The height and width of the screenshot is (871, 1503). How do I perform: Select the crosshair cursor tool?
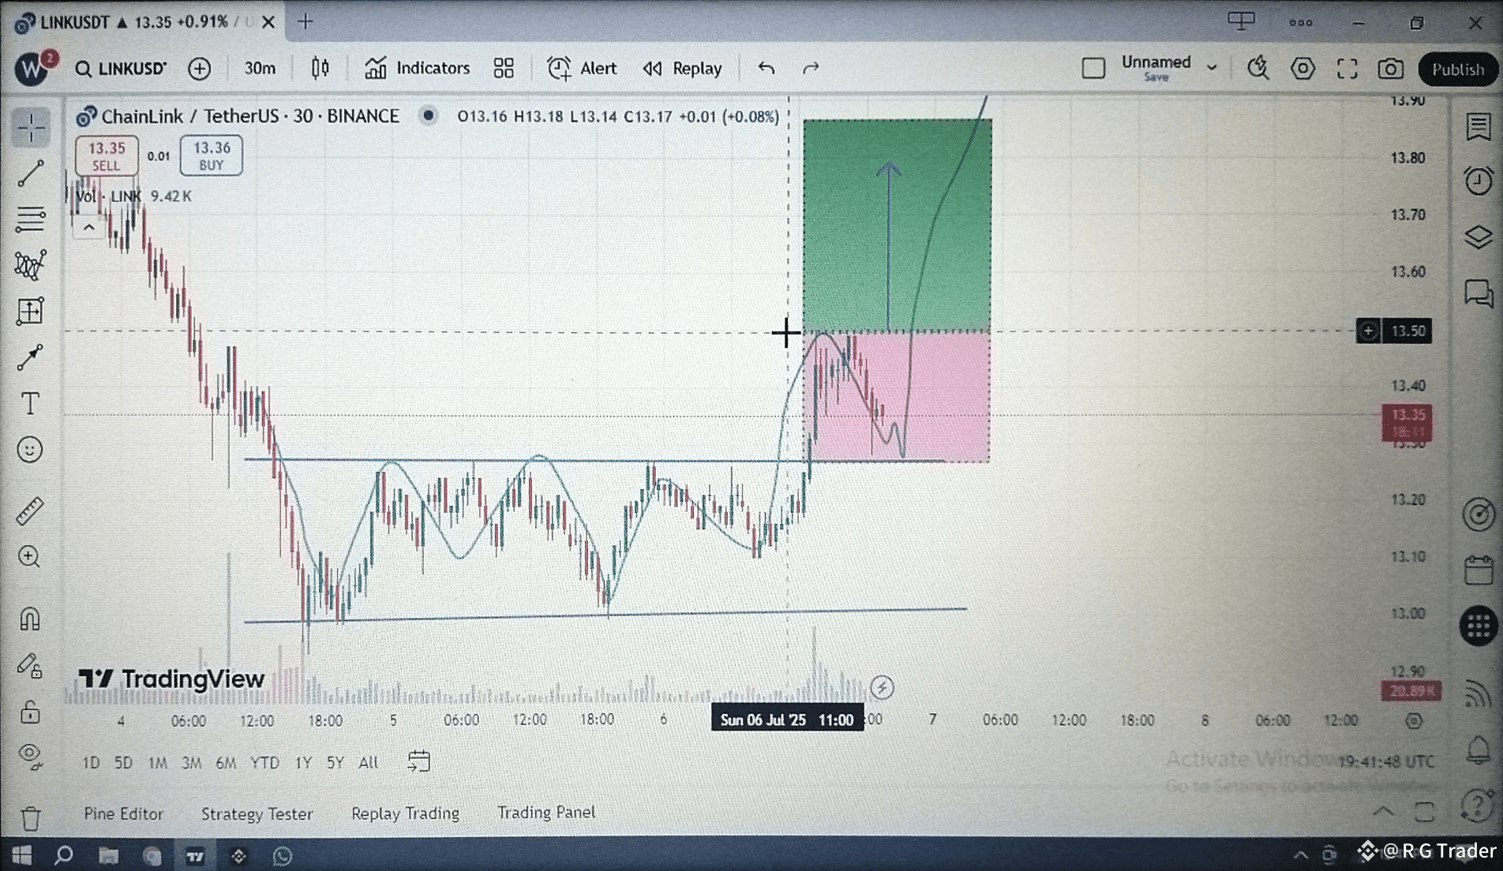(31, 128)
